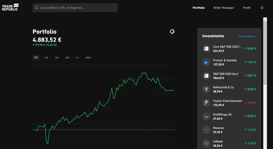
Task: Select the 1J time range
Action: tap(77, 58)
